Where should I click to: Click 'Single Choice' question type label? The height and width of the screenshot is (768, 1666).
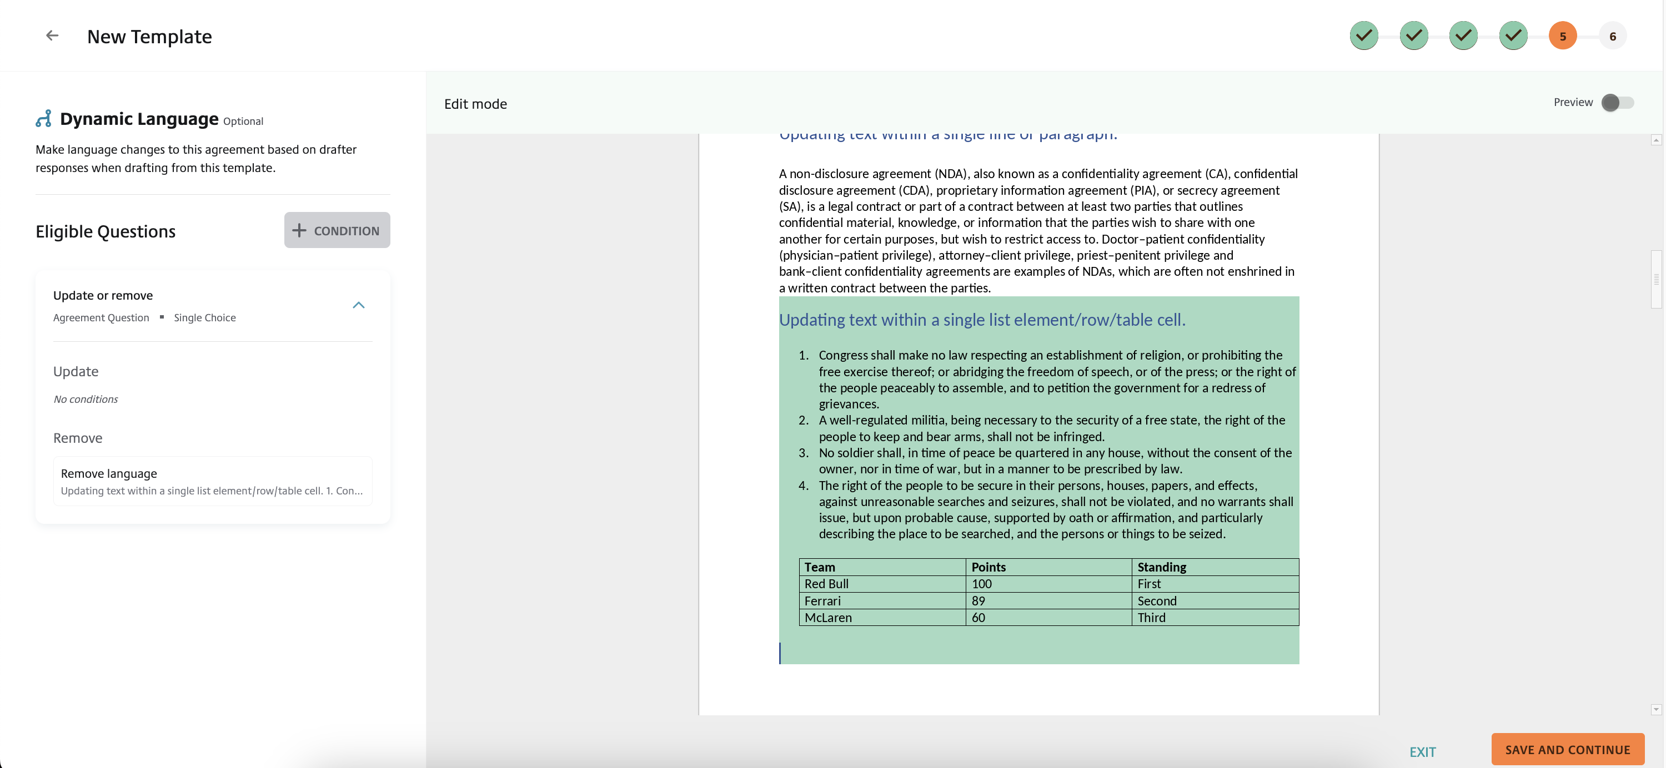tap(204, 317)
